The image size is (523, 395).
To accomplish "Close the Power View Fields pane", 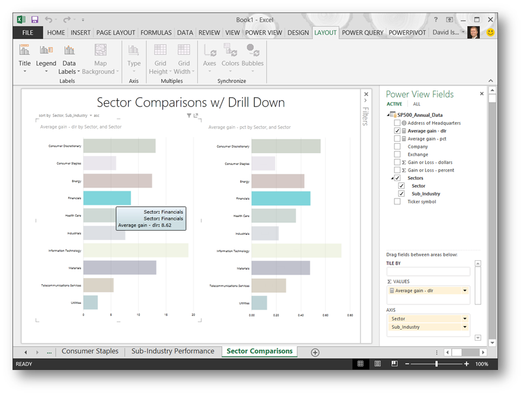I will pyautogui.click(x=482, y=94).
